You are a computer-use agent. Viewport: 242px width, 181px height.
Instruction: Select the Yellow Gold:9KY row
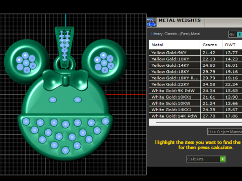(196, 53)
